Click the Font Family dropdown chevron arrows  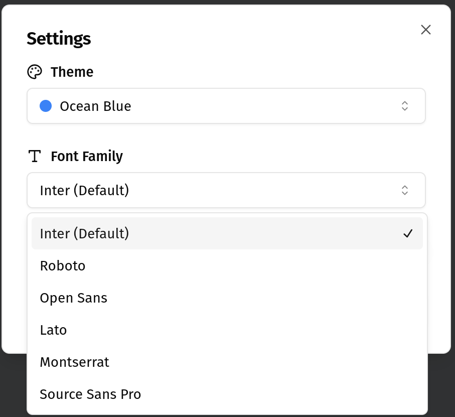[405, 190]
